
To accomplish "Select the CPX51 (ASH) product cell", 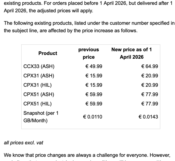I will 39,94.
